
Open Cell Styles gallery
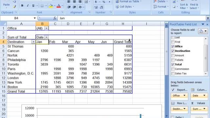(x=125, y=7)
